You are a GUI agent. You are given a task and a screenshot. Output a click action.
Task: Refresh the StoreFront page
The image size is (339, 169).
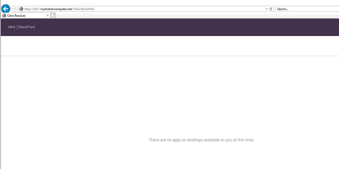point(271,9)
